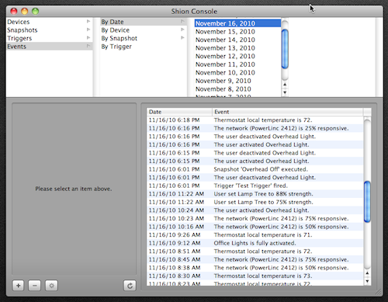
Task: Select November 8, 2010 date
Action: 237,89
